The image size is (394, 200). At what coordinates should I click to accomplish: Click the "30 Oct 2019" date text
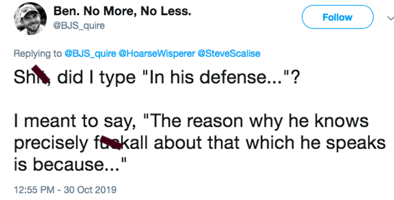[x=90, y=188]
